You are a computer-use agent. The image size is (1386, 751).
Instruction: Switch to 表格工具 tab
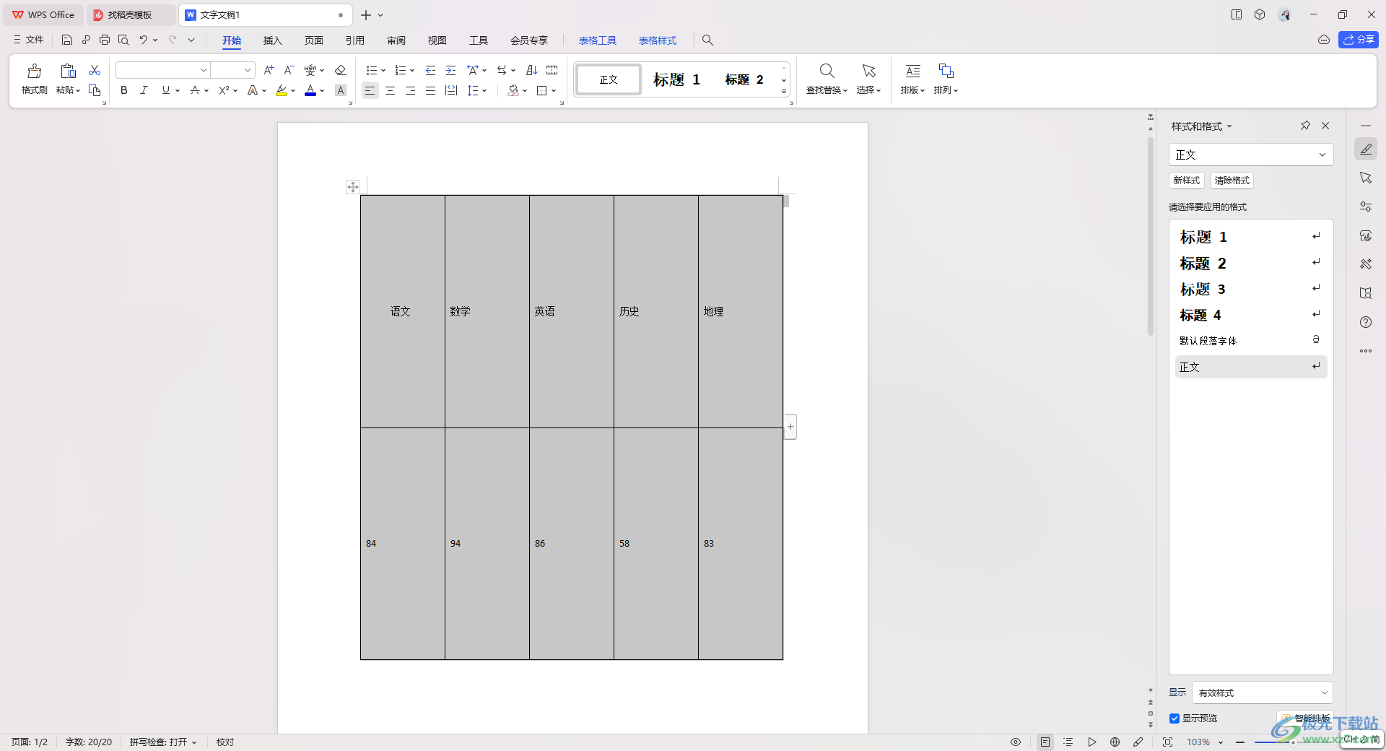pos(598,40)
